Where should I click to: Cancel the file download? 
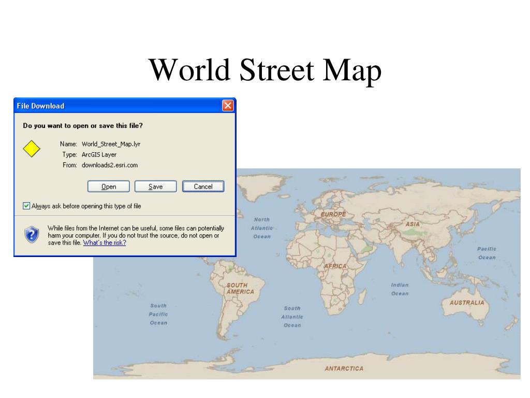tap(203, 187)
